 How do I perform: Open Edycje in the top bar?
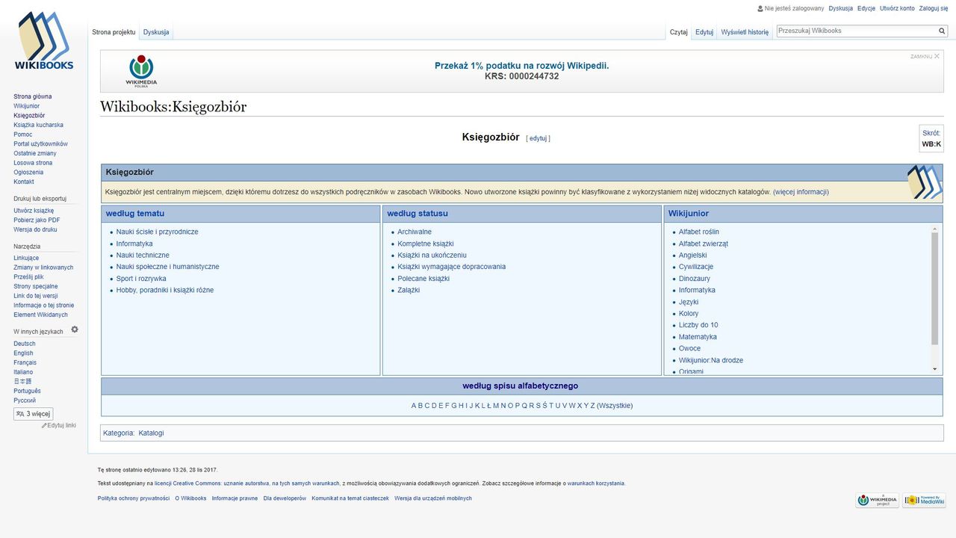point(866,8)
